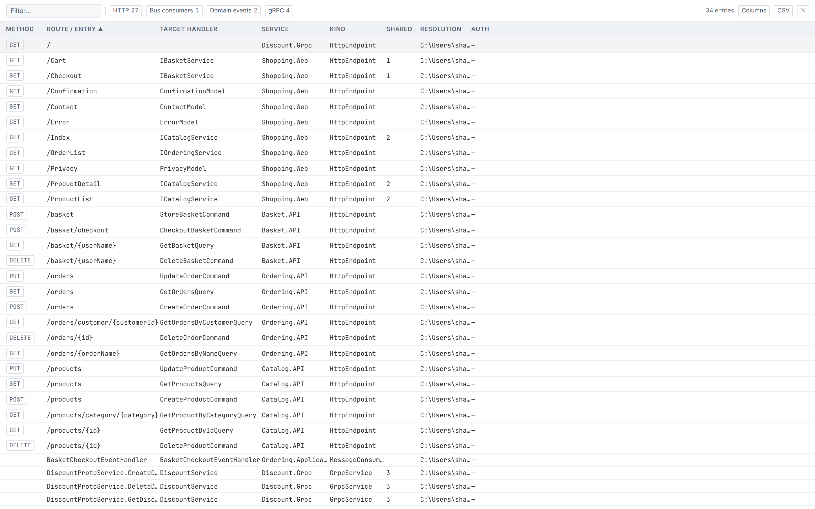815x509 pixels.
Task: Select the /orders/{orderName} route entry
Action: point(83,353)
